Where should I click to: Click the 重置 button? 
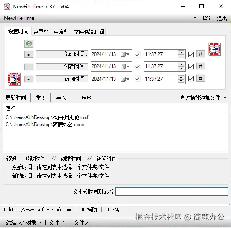[x=41, y=98]
